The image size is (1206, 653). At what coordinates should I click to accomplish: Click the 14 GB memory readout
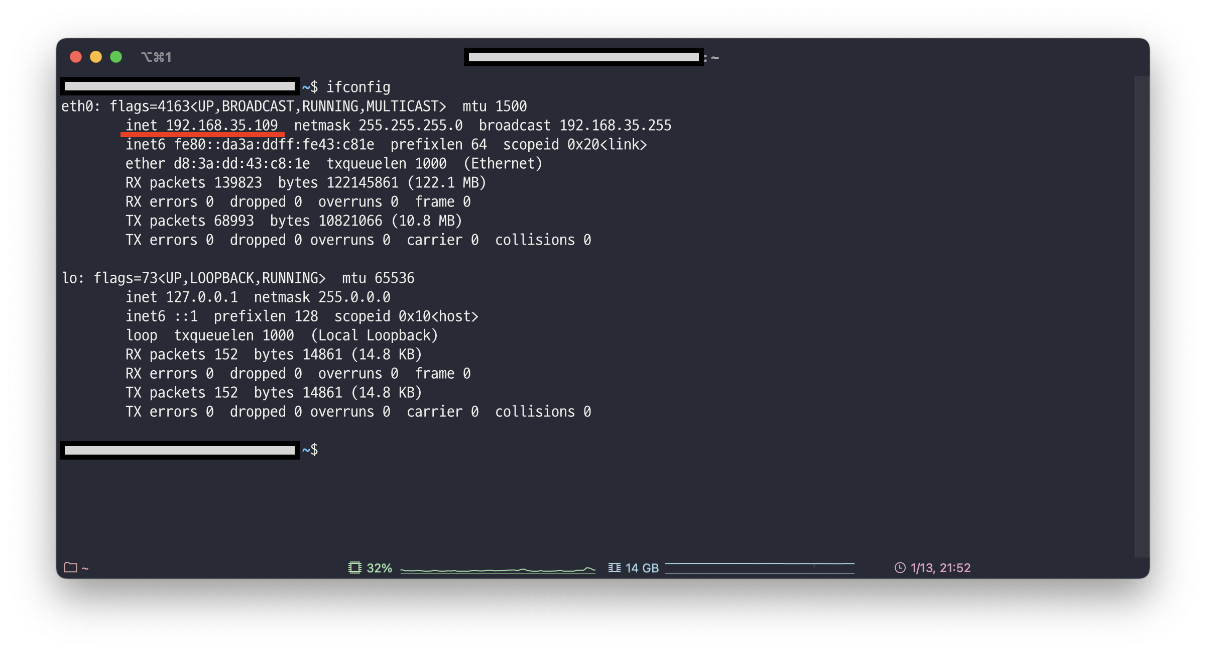tap(642, 568)
